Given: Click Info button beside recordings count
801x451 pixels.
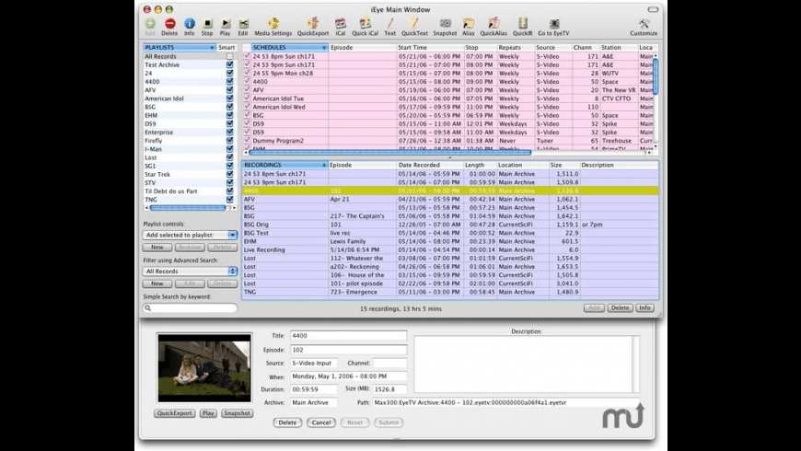Looking at the screenshot, I should click(x=644, y=308).
